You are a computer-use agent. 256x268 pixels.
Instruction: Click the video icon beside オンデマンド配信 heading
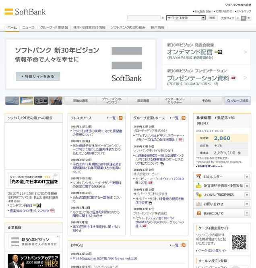[x=219, y=52]
